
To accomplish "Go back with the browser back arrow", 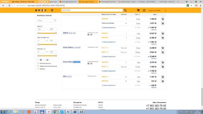I will pyautogui.click(x=3, y=6).
